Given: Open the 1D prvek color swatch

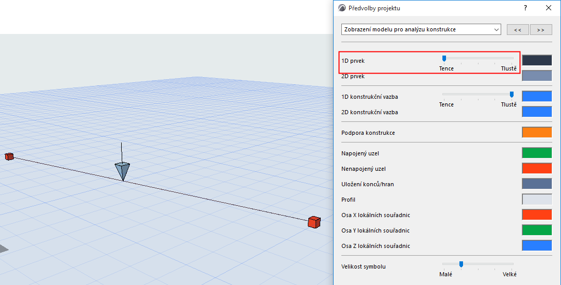Looking at the screenshot, I should click(537, 60).
